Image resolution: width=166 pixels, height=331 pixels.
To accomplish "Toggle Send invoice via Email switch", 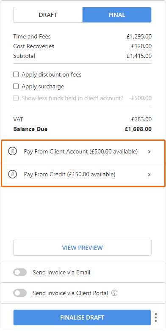I will coord(20,272).
